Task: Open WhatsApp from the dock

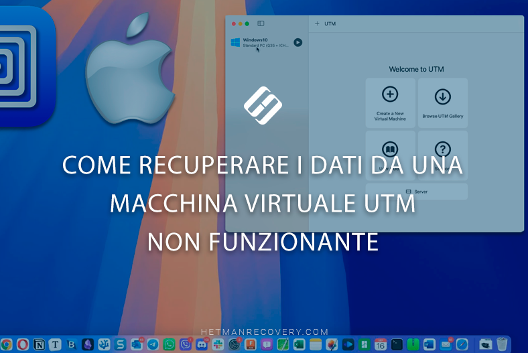Action: point(169,344)
